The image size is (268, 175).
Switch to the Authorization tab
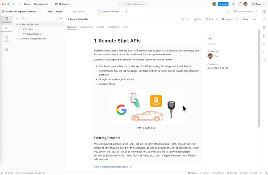[x=87, y=27]
